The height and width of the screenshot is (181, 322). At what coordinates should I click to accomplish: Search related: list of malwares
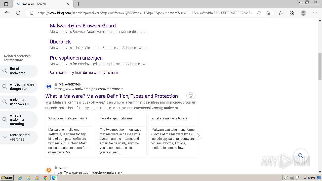pos(19,71)
